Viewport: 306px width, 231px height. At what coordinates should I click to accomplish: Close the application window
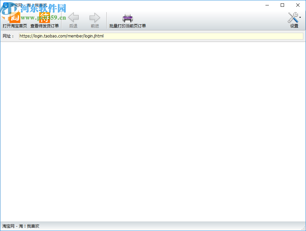[x=298, y=5]
